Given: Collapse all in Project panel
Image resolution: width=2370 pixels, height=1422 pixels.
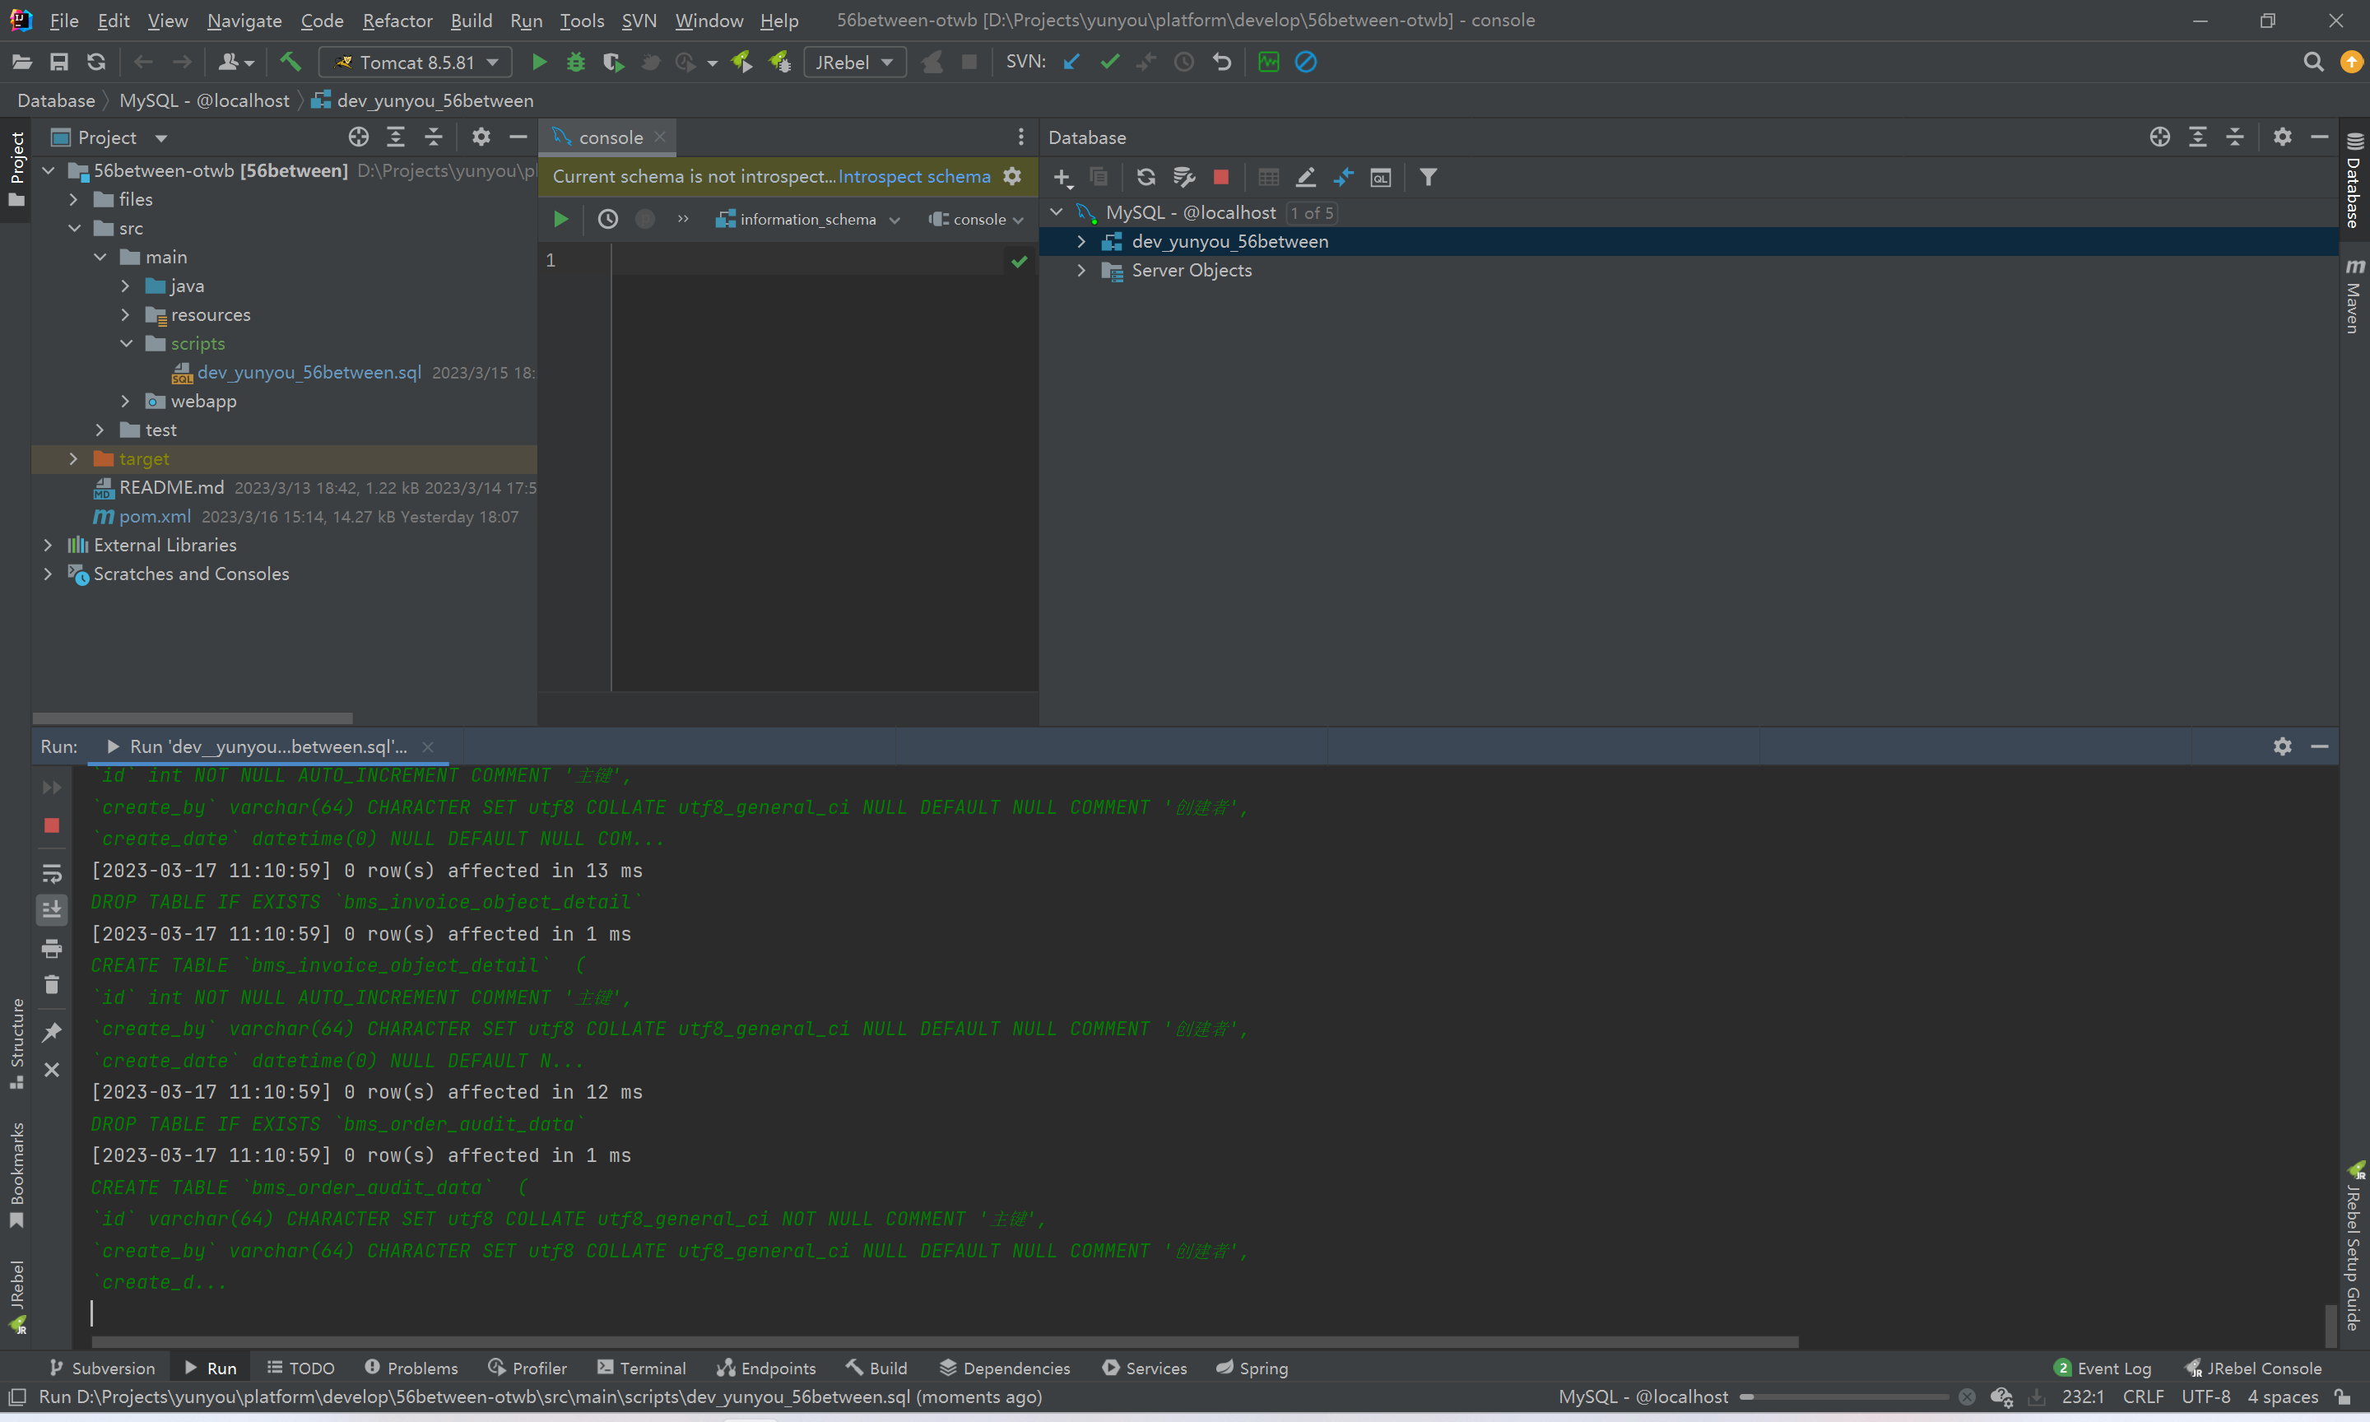Looking at the screenshot, I should tap(433, 137).
